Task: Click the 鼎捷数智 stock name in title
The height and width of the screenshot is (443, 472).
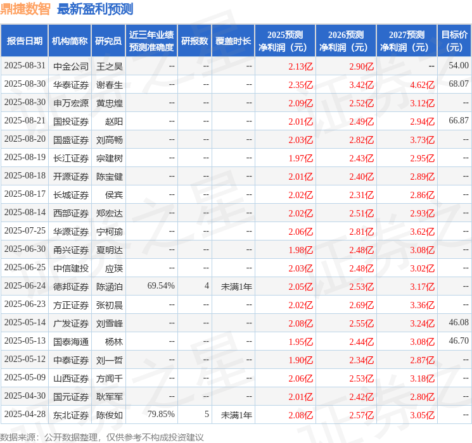Action: (x=25, y=9)
